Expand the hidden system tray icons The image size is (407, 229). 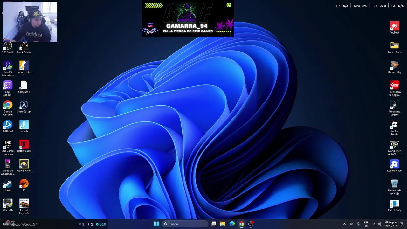[344, 224]
